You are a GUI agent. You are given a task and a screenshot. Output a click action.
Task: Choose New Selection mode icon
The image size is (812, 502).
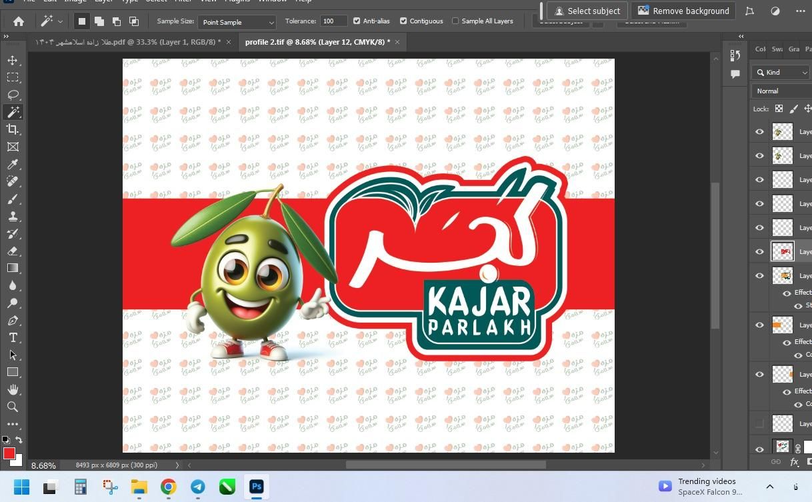pyautogui.click(x=82, y=21)
